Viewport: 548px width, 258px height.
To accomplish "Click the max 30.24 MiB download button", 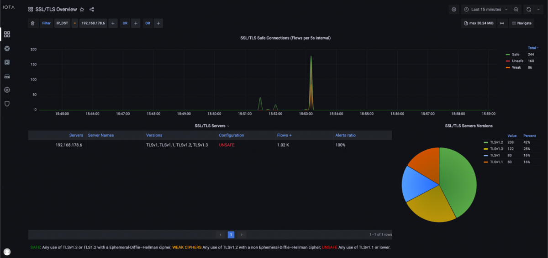I will (x=479, y=23).
